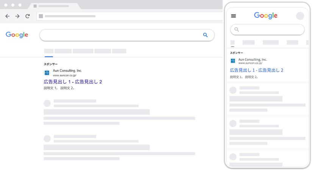Click the desktop Google search input field
312x170 pixels.
coord(121,35)
